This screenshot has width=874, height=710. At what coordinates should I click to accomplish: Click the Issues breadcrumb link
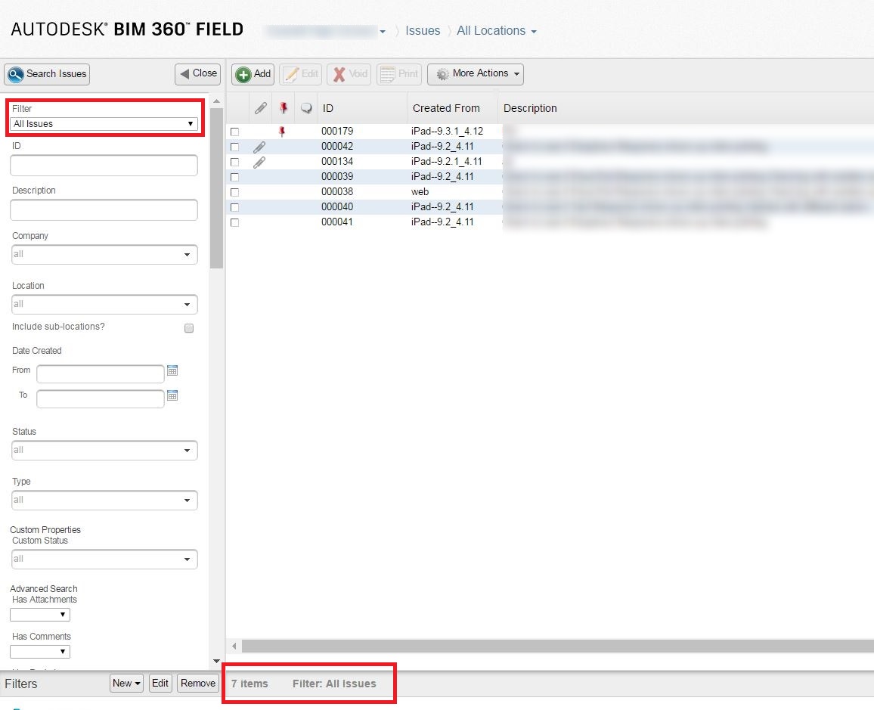[423, 31]
